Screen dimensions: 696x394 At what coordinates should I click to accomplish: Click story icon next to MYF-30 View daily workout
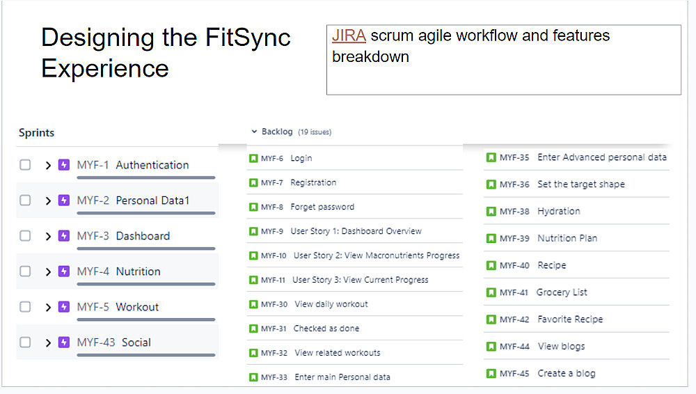click(x=253, y=304)
